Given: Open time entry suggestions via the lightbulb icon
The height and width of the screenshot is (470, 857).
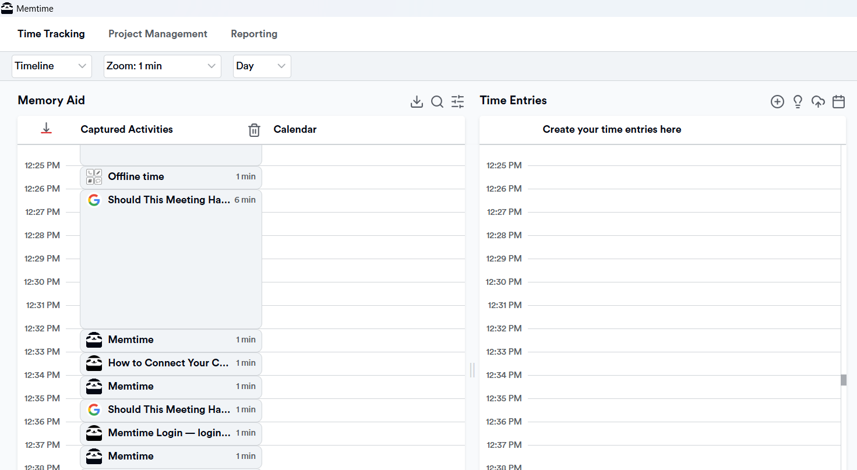Looking at the screenshot, I should coord(798,101).
